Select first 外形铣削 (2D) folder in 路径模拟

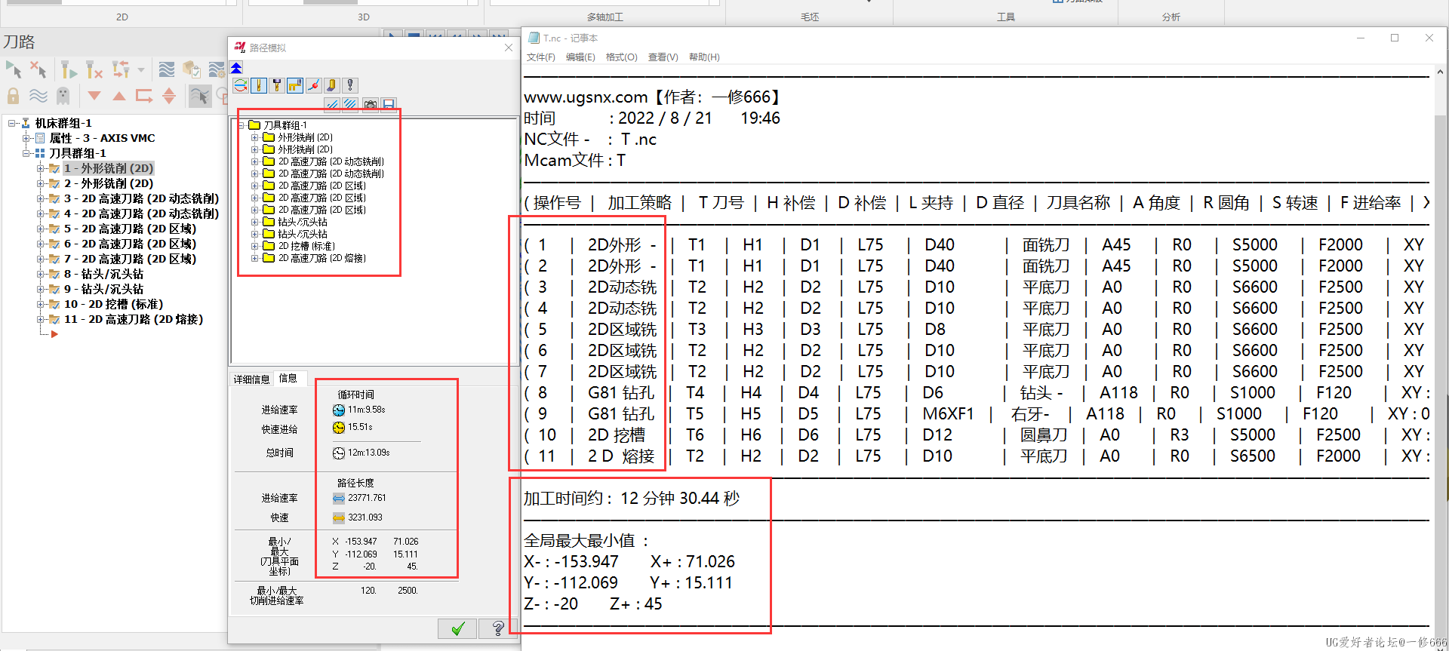click(x=305, y=137)
